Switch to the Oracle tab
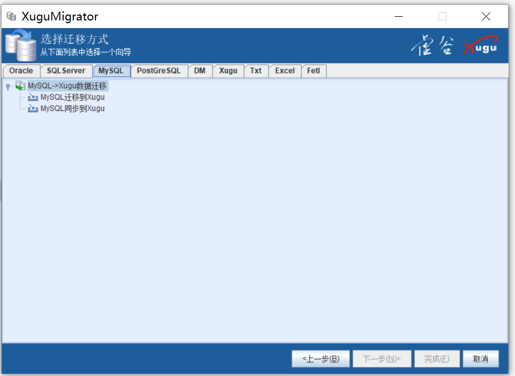515x376 pixels. 21,71
